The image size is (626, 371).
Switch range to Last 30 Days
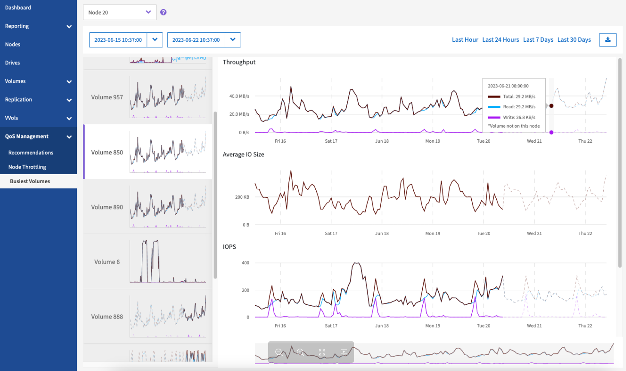[574, 40]
